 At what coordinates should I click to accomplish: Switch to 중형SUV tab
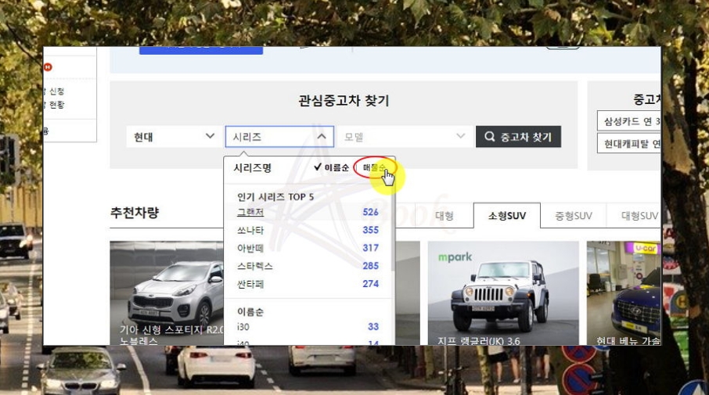[x=574, y=216]
